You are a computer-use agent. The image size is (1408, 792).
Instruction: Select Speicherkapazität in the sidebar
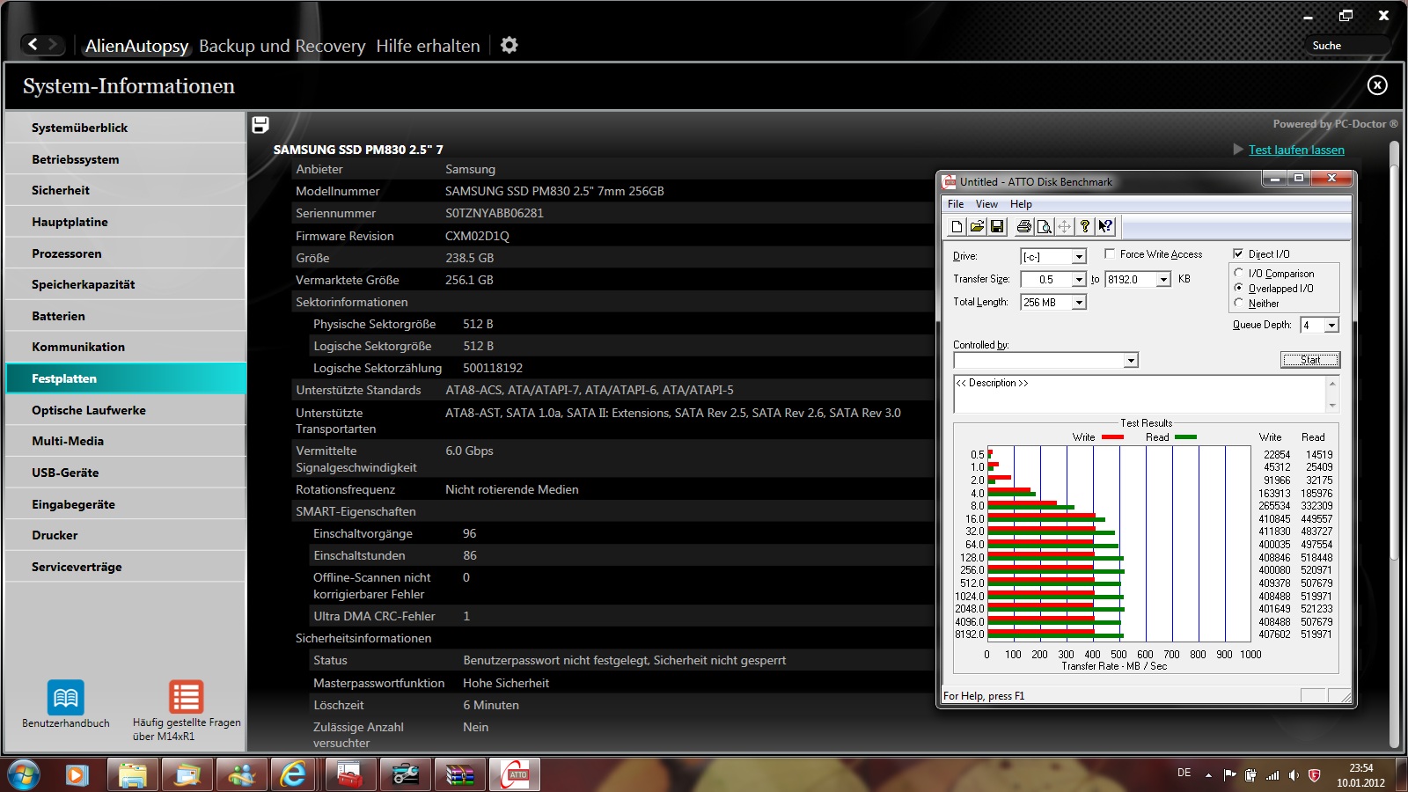pos(126,284)
